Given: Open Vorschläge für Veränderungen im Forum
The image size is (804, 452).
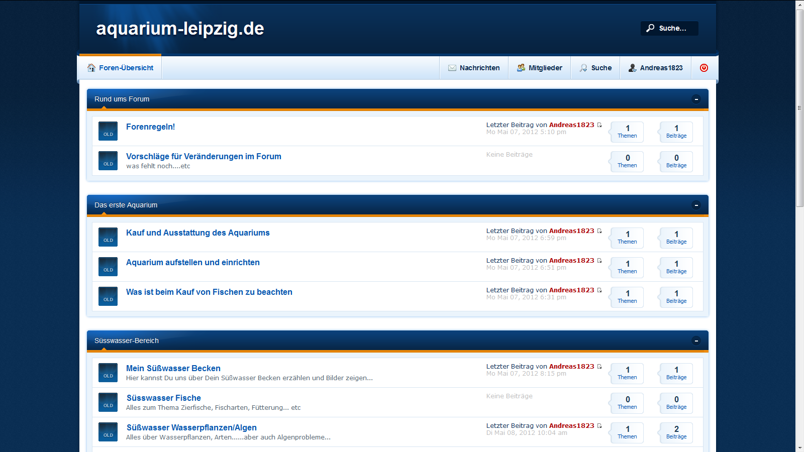Looking at the screenshot, I should pyautogui.click(x=204, y=157).
